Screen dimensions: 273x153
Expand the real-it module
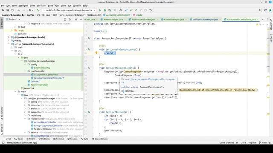(x=9, y=41)
